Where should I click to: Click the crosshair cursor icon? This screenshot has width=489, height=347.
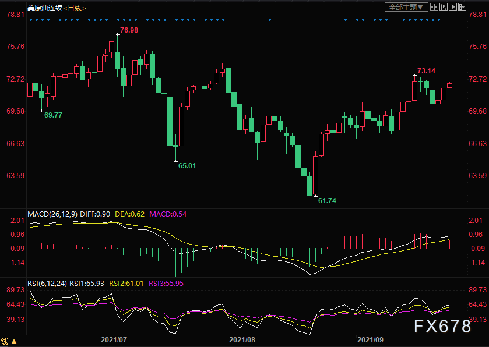(x=435, y=7)
